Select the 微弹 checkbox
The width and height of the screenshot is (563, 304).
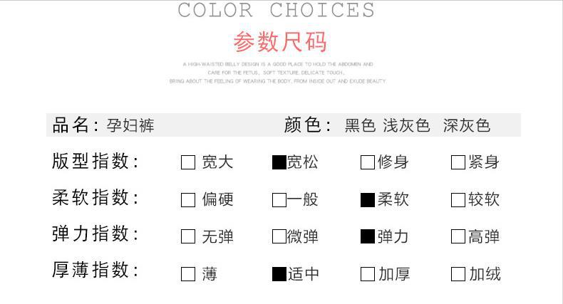(279, 237)
